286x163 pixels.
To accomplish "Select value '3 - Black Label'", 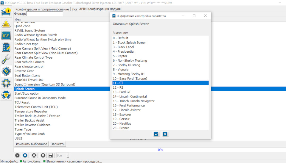I will pos(161,47).
